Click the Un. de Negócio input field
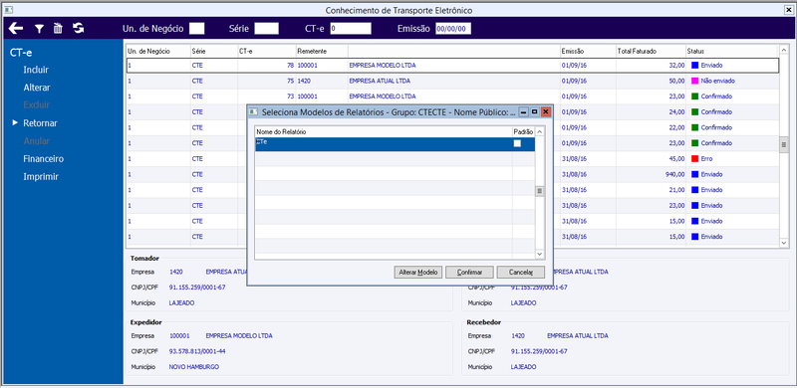The height and width of the screenshot is (388, 797). [x=196, y=29]
